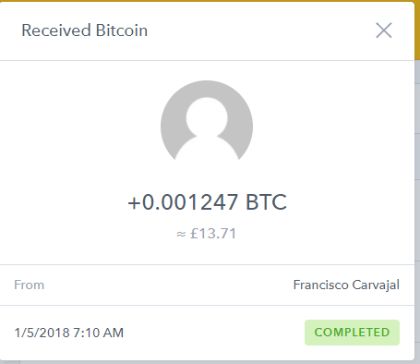The height and width of the screenshot is (364, 420).
Task: Click the green COMPLETED status badge
Action: 352,333
